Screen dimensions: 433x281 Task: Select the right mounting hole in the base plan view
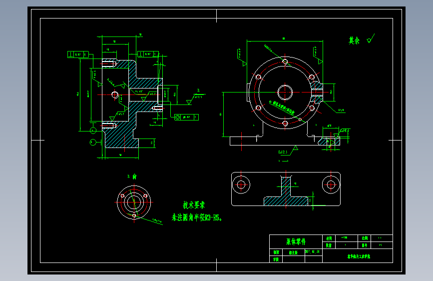pyautogui.click(x=331, y=185)
